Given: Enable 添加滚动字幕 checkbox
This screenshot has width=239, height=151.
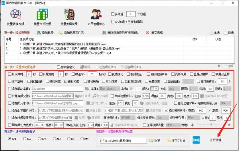Looking at the screenshot, I should coord(10,88).
